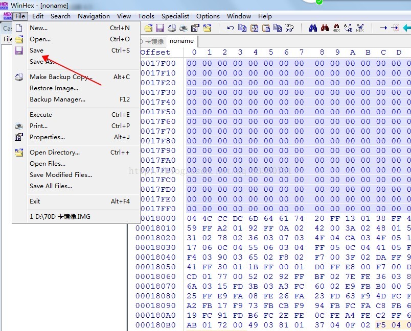
Task: Select Properties... in the File menu
Action: (76, 137)
